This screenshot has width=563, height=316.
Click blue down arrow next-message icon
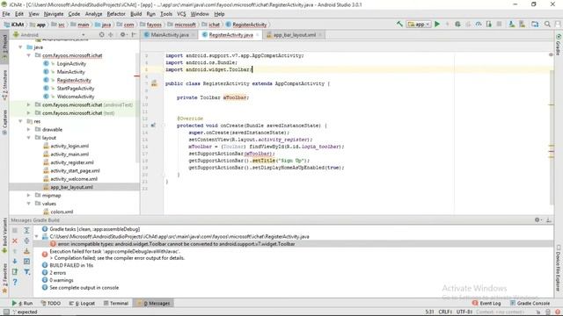tap(15, 262)
